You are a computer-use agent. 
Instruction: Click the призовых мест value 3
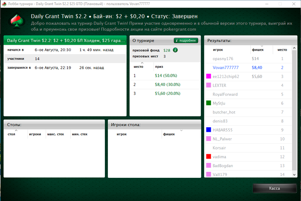pyautogui.click(x=165, y=56)
